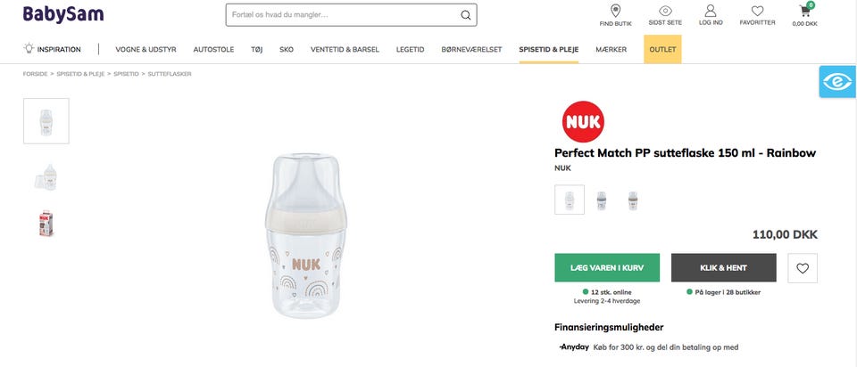The height and width of the screenshot is (367, 857).
Task: Open the Find Butik store locator
Action: (x=615, y=12)
